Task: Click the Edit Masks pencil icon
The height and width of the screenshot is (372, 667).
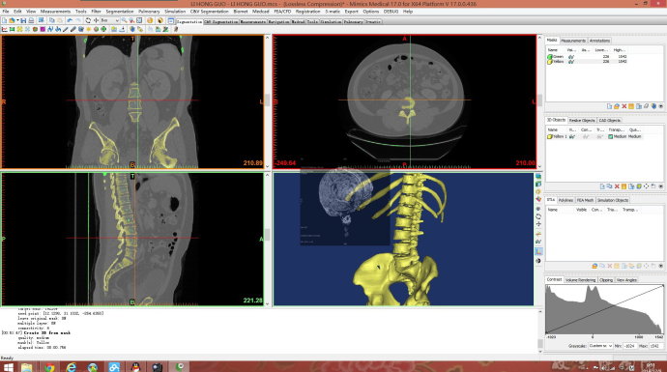Action: tap(66, 29)
